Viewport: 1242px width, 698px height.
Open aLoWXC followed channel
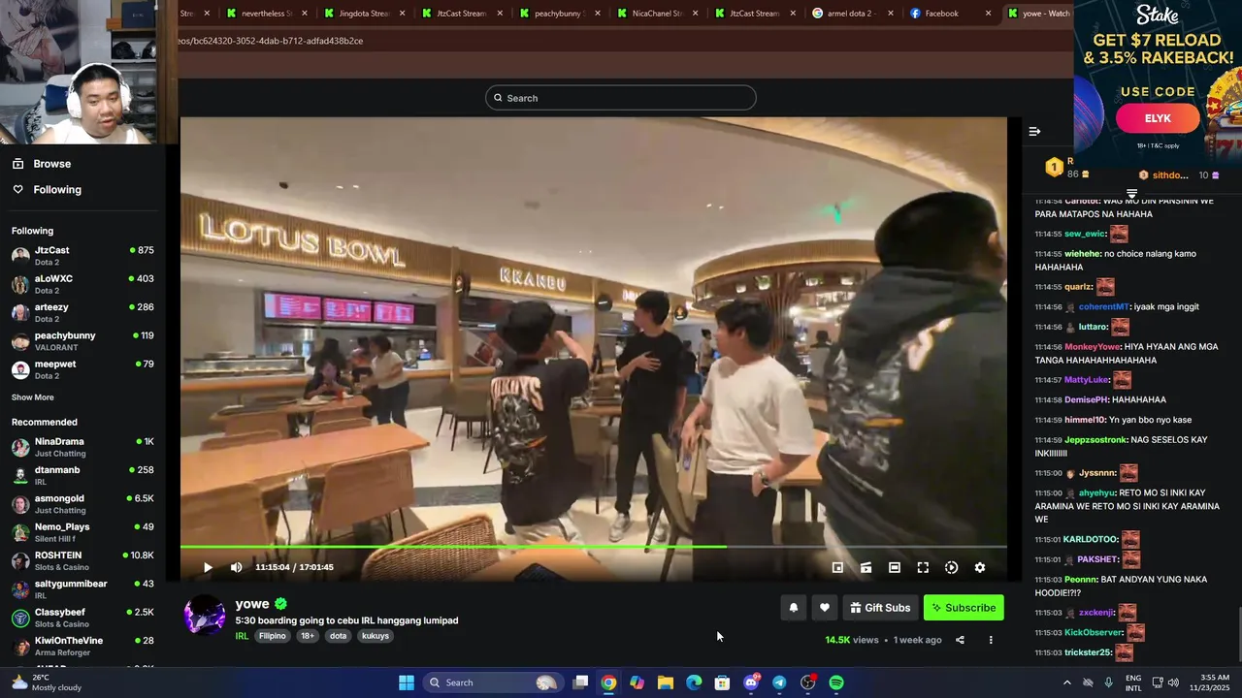pos(82,284)
